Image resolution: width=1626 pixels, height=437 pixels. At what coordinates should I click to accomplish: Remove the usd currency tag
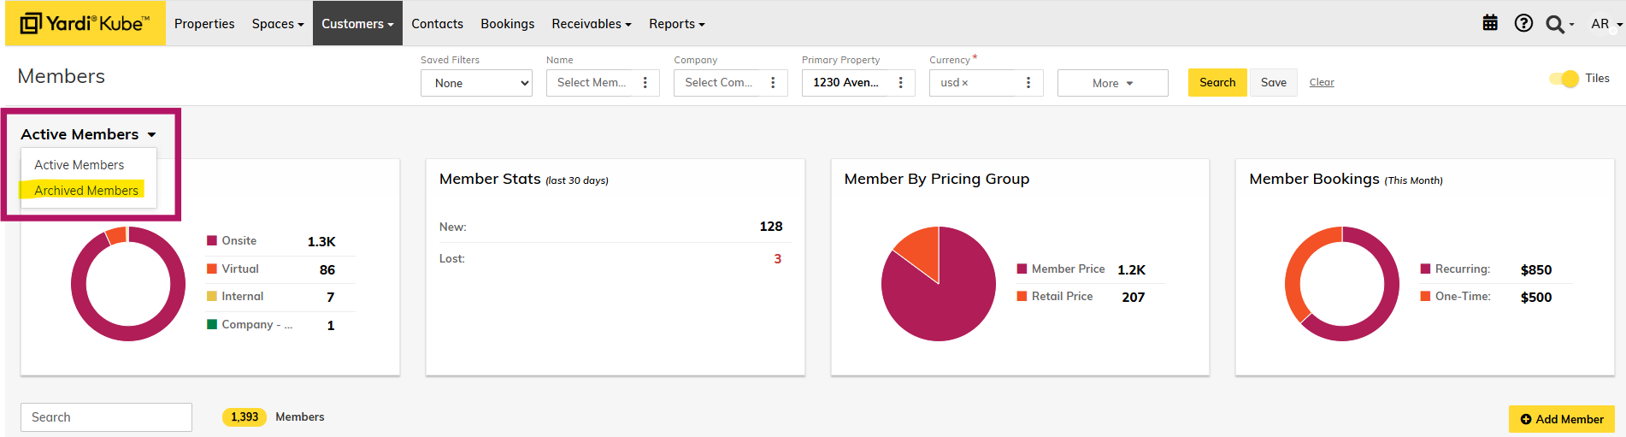(x=965, y=83)
